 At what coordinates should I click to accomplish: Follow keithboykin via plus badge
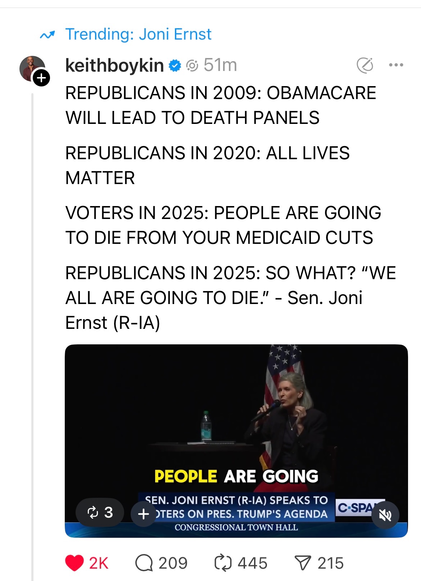point(42,78)
